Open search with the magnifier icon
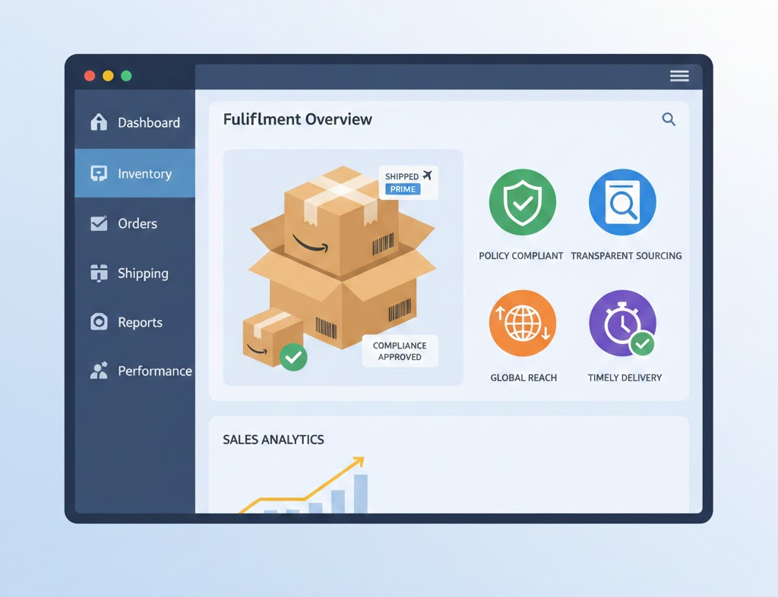The width and height of the screenshot is (778, 597). 669,119
